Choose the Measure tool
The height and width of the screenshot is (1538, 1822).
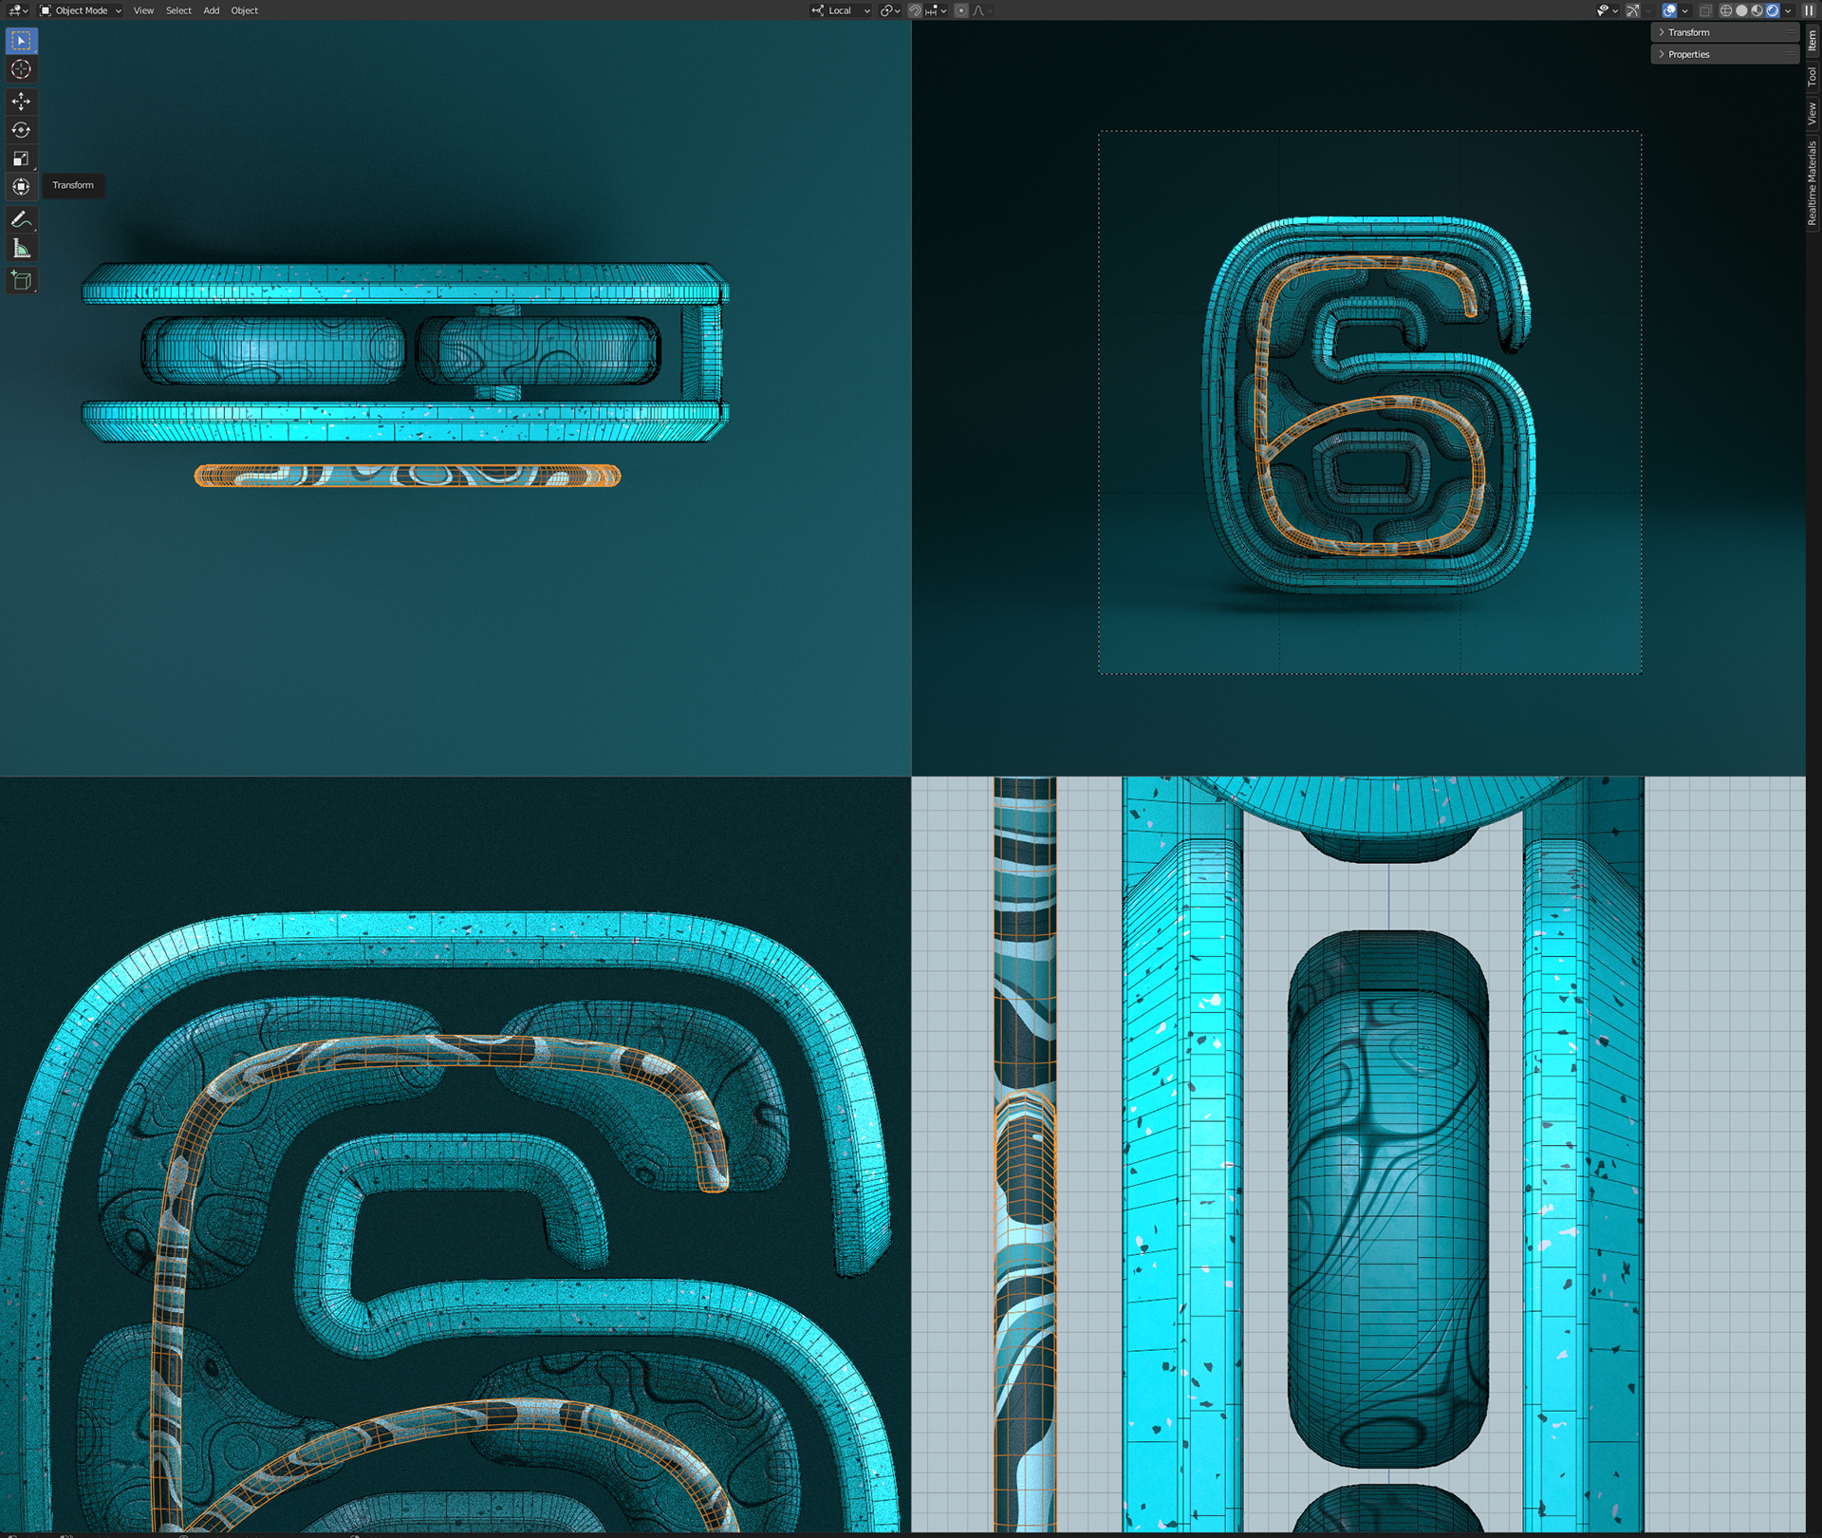21,249
